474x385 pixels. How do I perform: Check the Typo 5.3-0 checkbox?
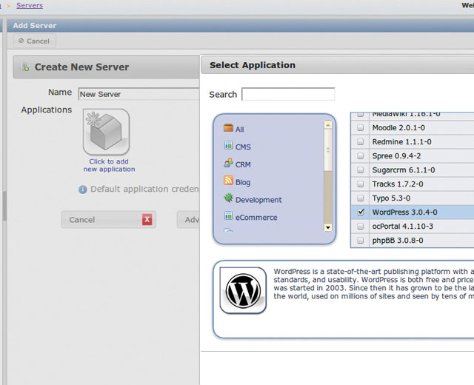pos(361,198)
